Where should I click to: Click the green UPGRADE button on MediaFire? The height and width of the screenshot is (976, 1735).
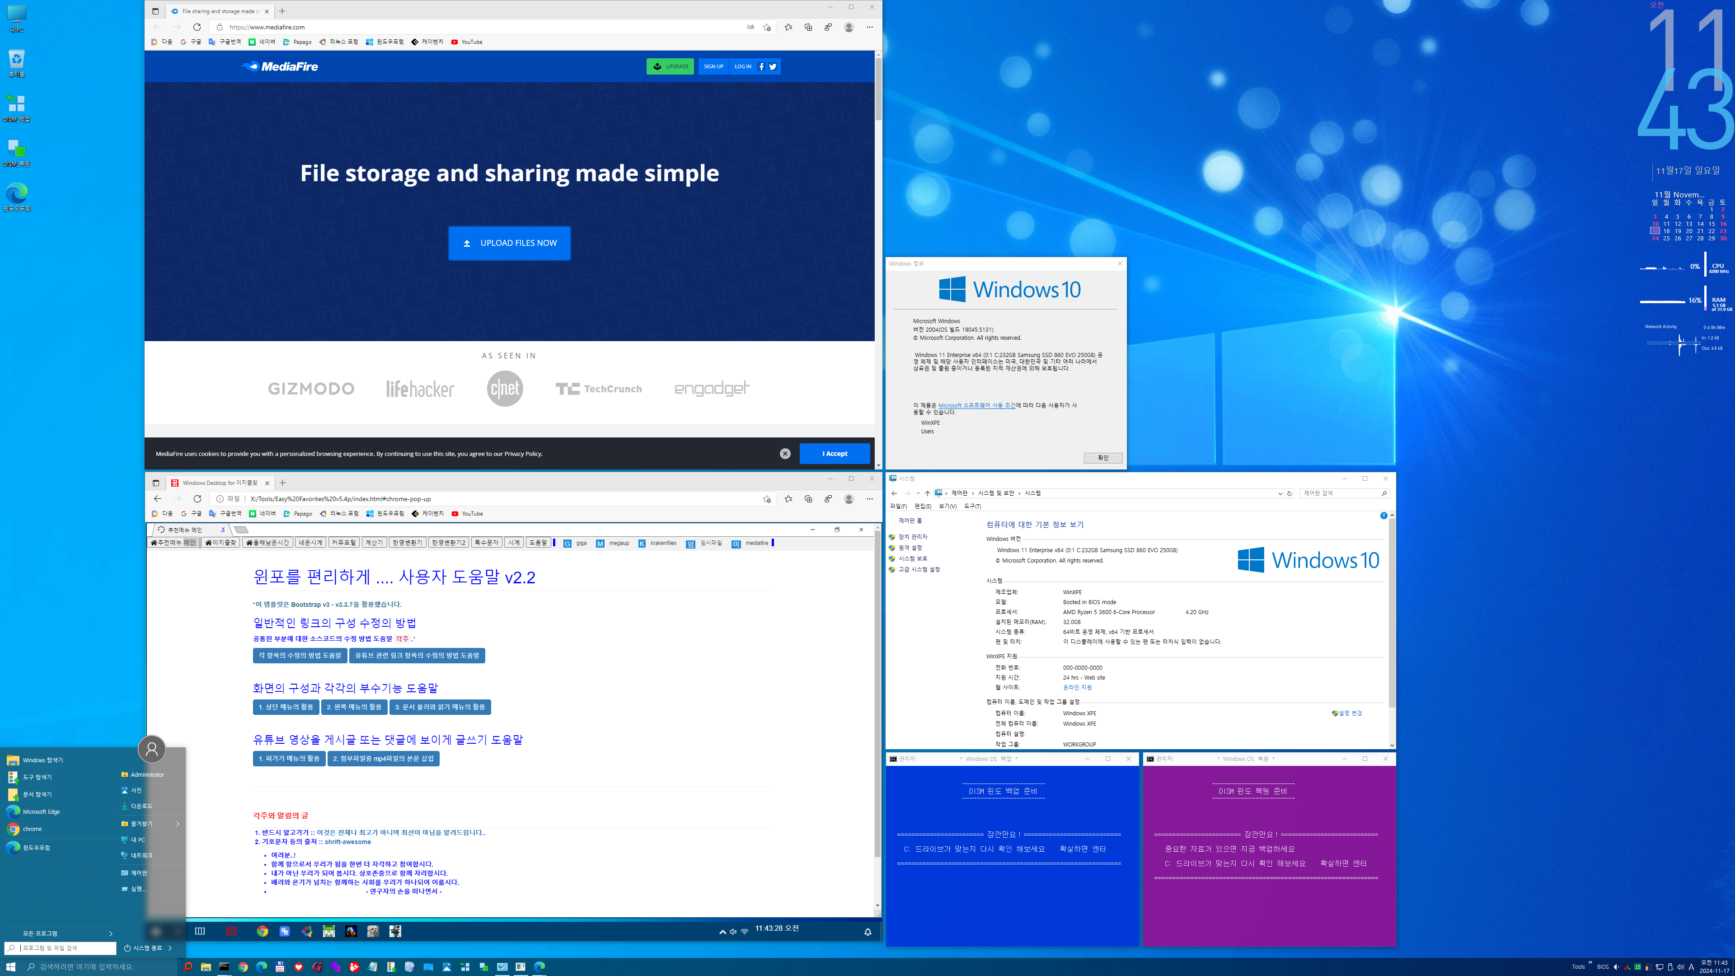[670, 66]
